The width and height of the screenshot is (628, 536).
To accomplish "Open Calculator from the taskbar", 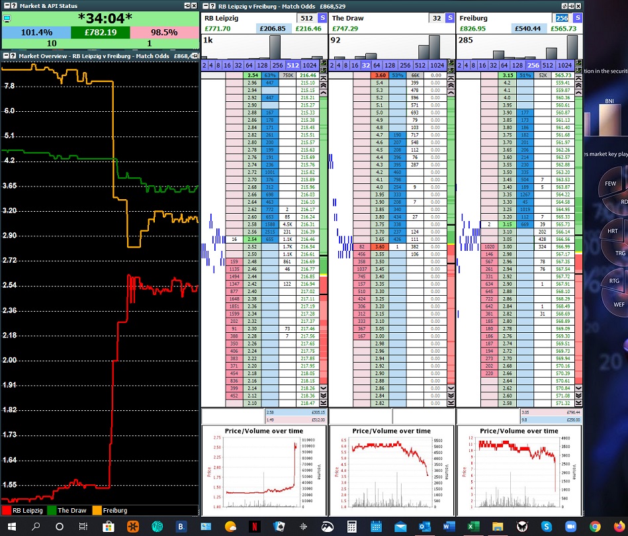I will point(351,526).
